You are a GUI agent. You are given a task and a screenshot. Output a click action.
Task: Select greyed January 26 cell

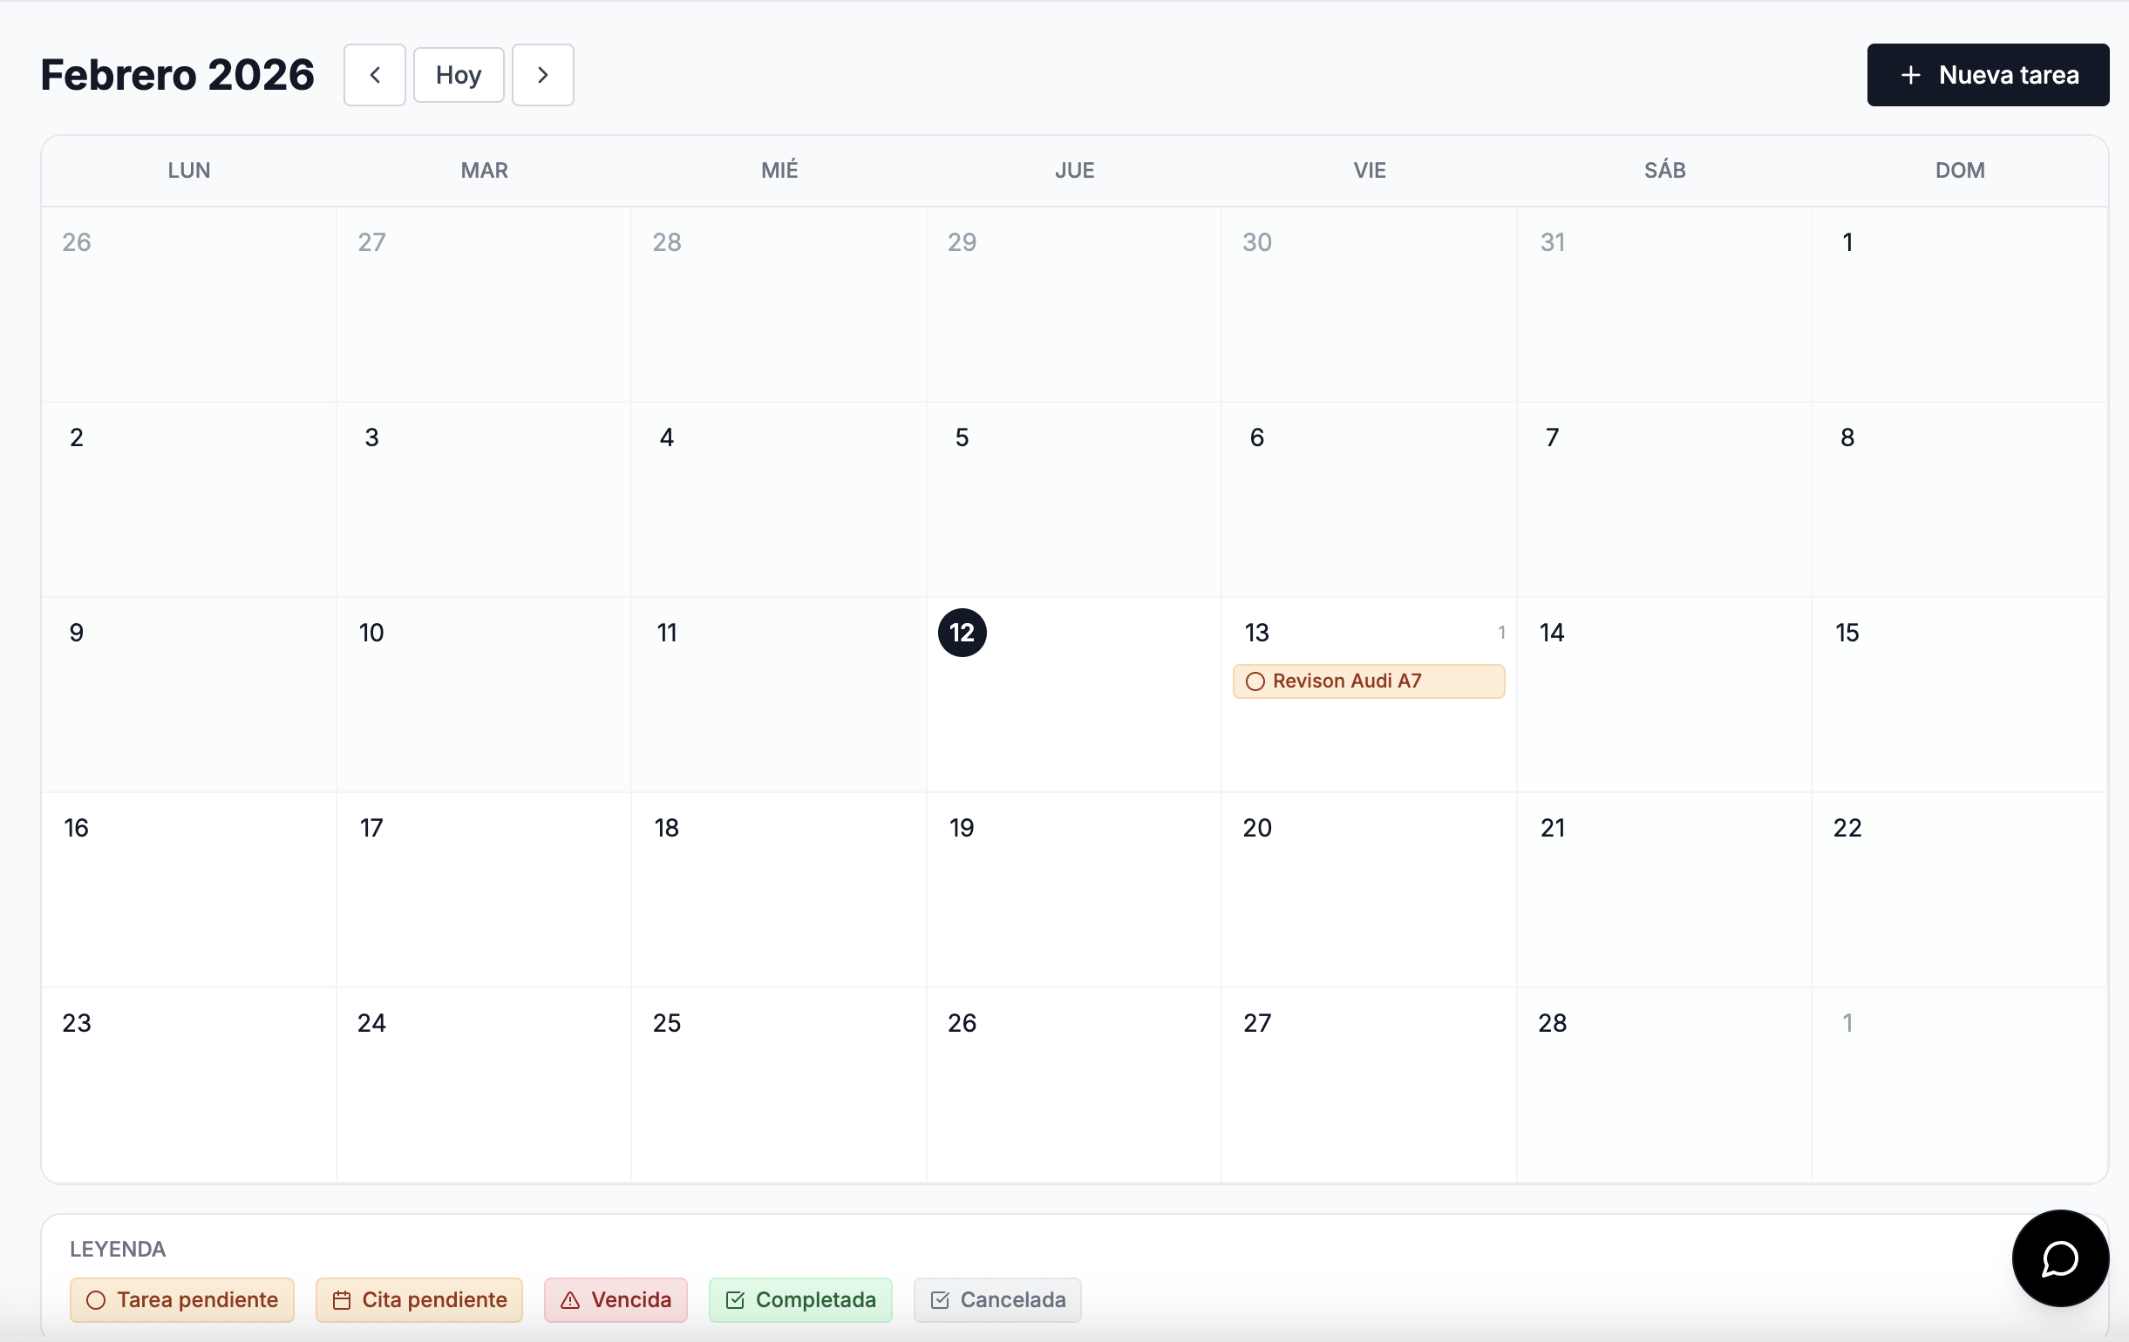(x=189, y=305)
